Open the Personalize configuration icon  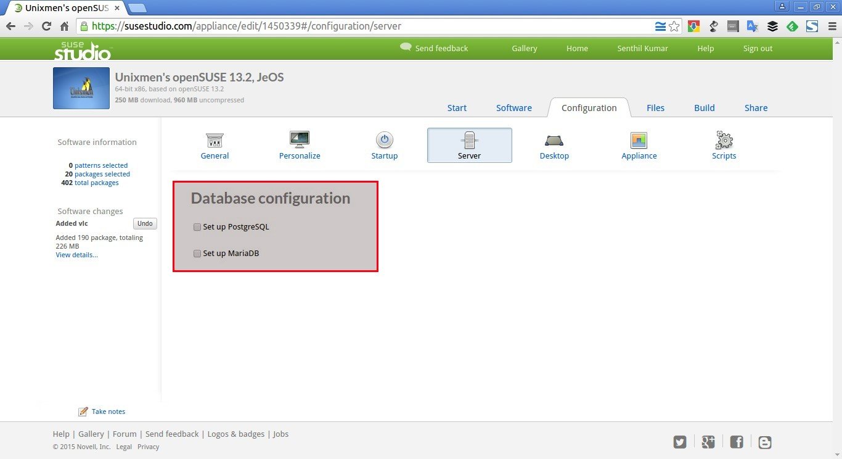coord(300,139)
